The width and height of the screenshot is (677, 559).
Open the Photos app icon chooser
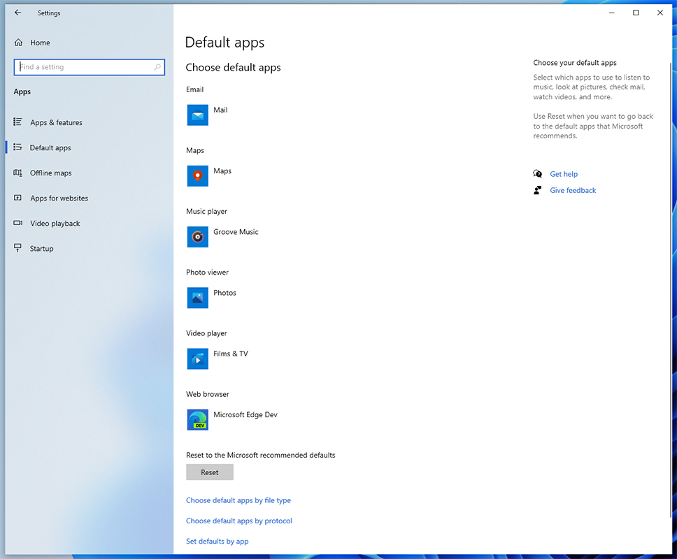[x=198, y=298]
